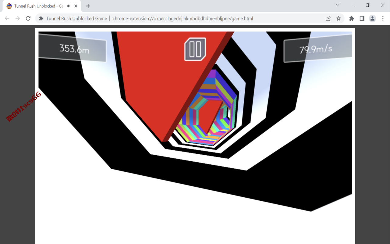This screenshot has height=244, width=390.
Task: Go back to the previous page
Action: (7, 18)
